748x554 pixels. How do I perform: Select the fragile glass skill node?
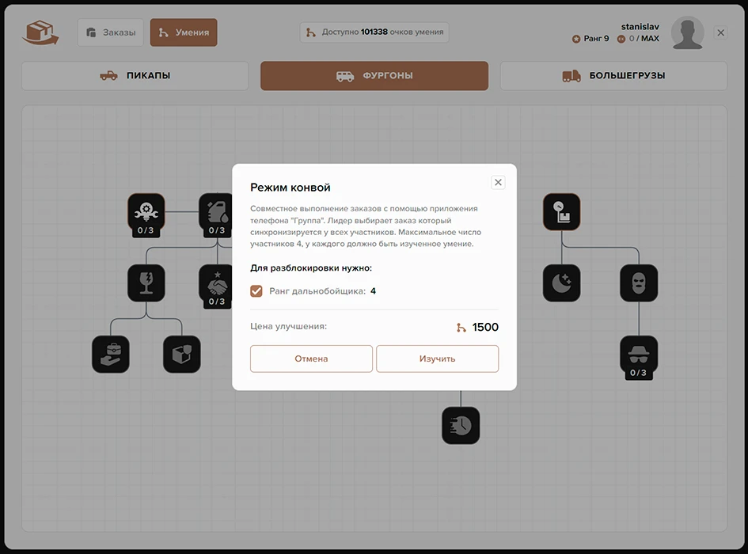pyautogui.click(x=146, y=283)
